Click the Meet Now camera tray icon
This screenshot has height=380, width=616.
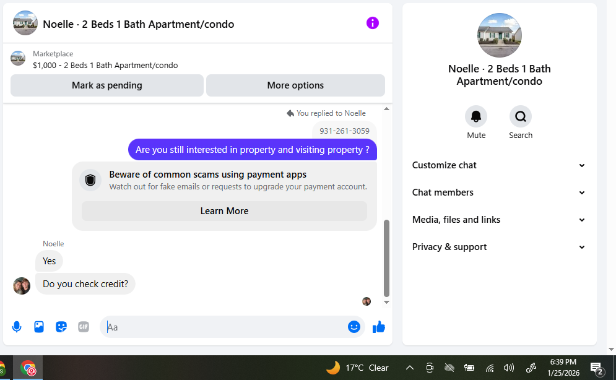(x=430, y=368)
